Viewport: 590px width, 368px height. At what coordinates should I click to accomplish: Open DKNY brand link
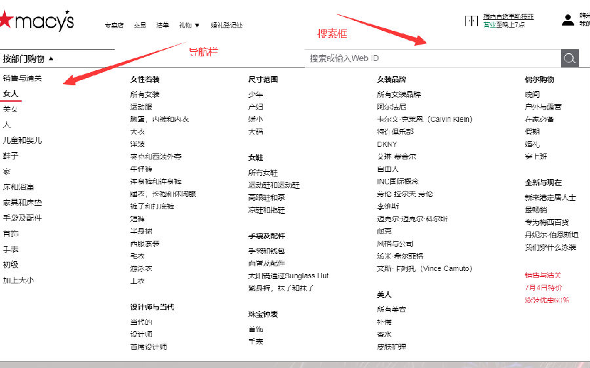click(x=387, y=144)
